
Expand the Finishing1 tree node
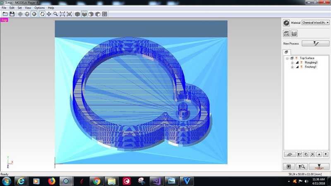pyautogui.click(x=292, y=67)
